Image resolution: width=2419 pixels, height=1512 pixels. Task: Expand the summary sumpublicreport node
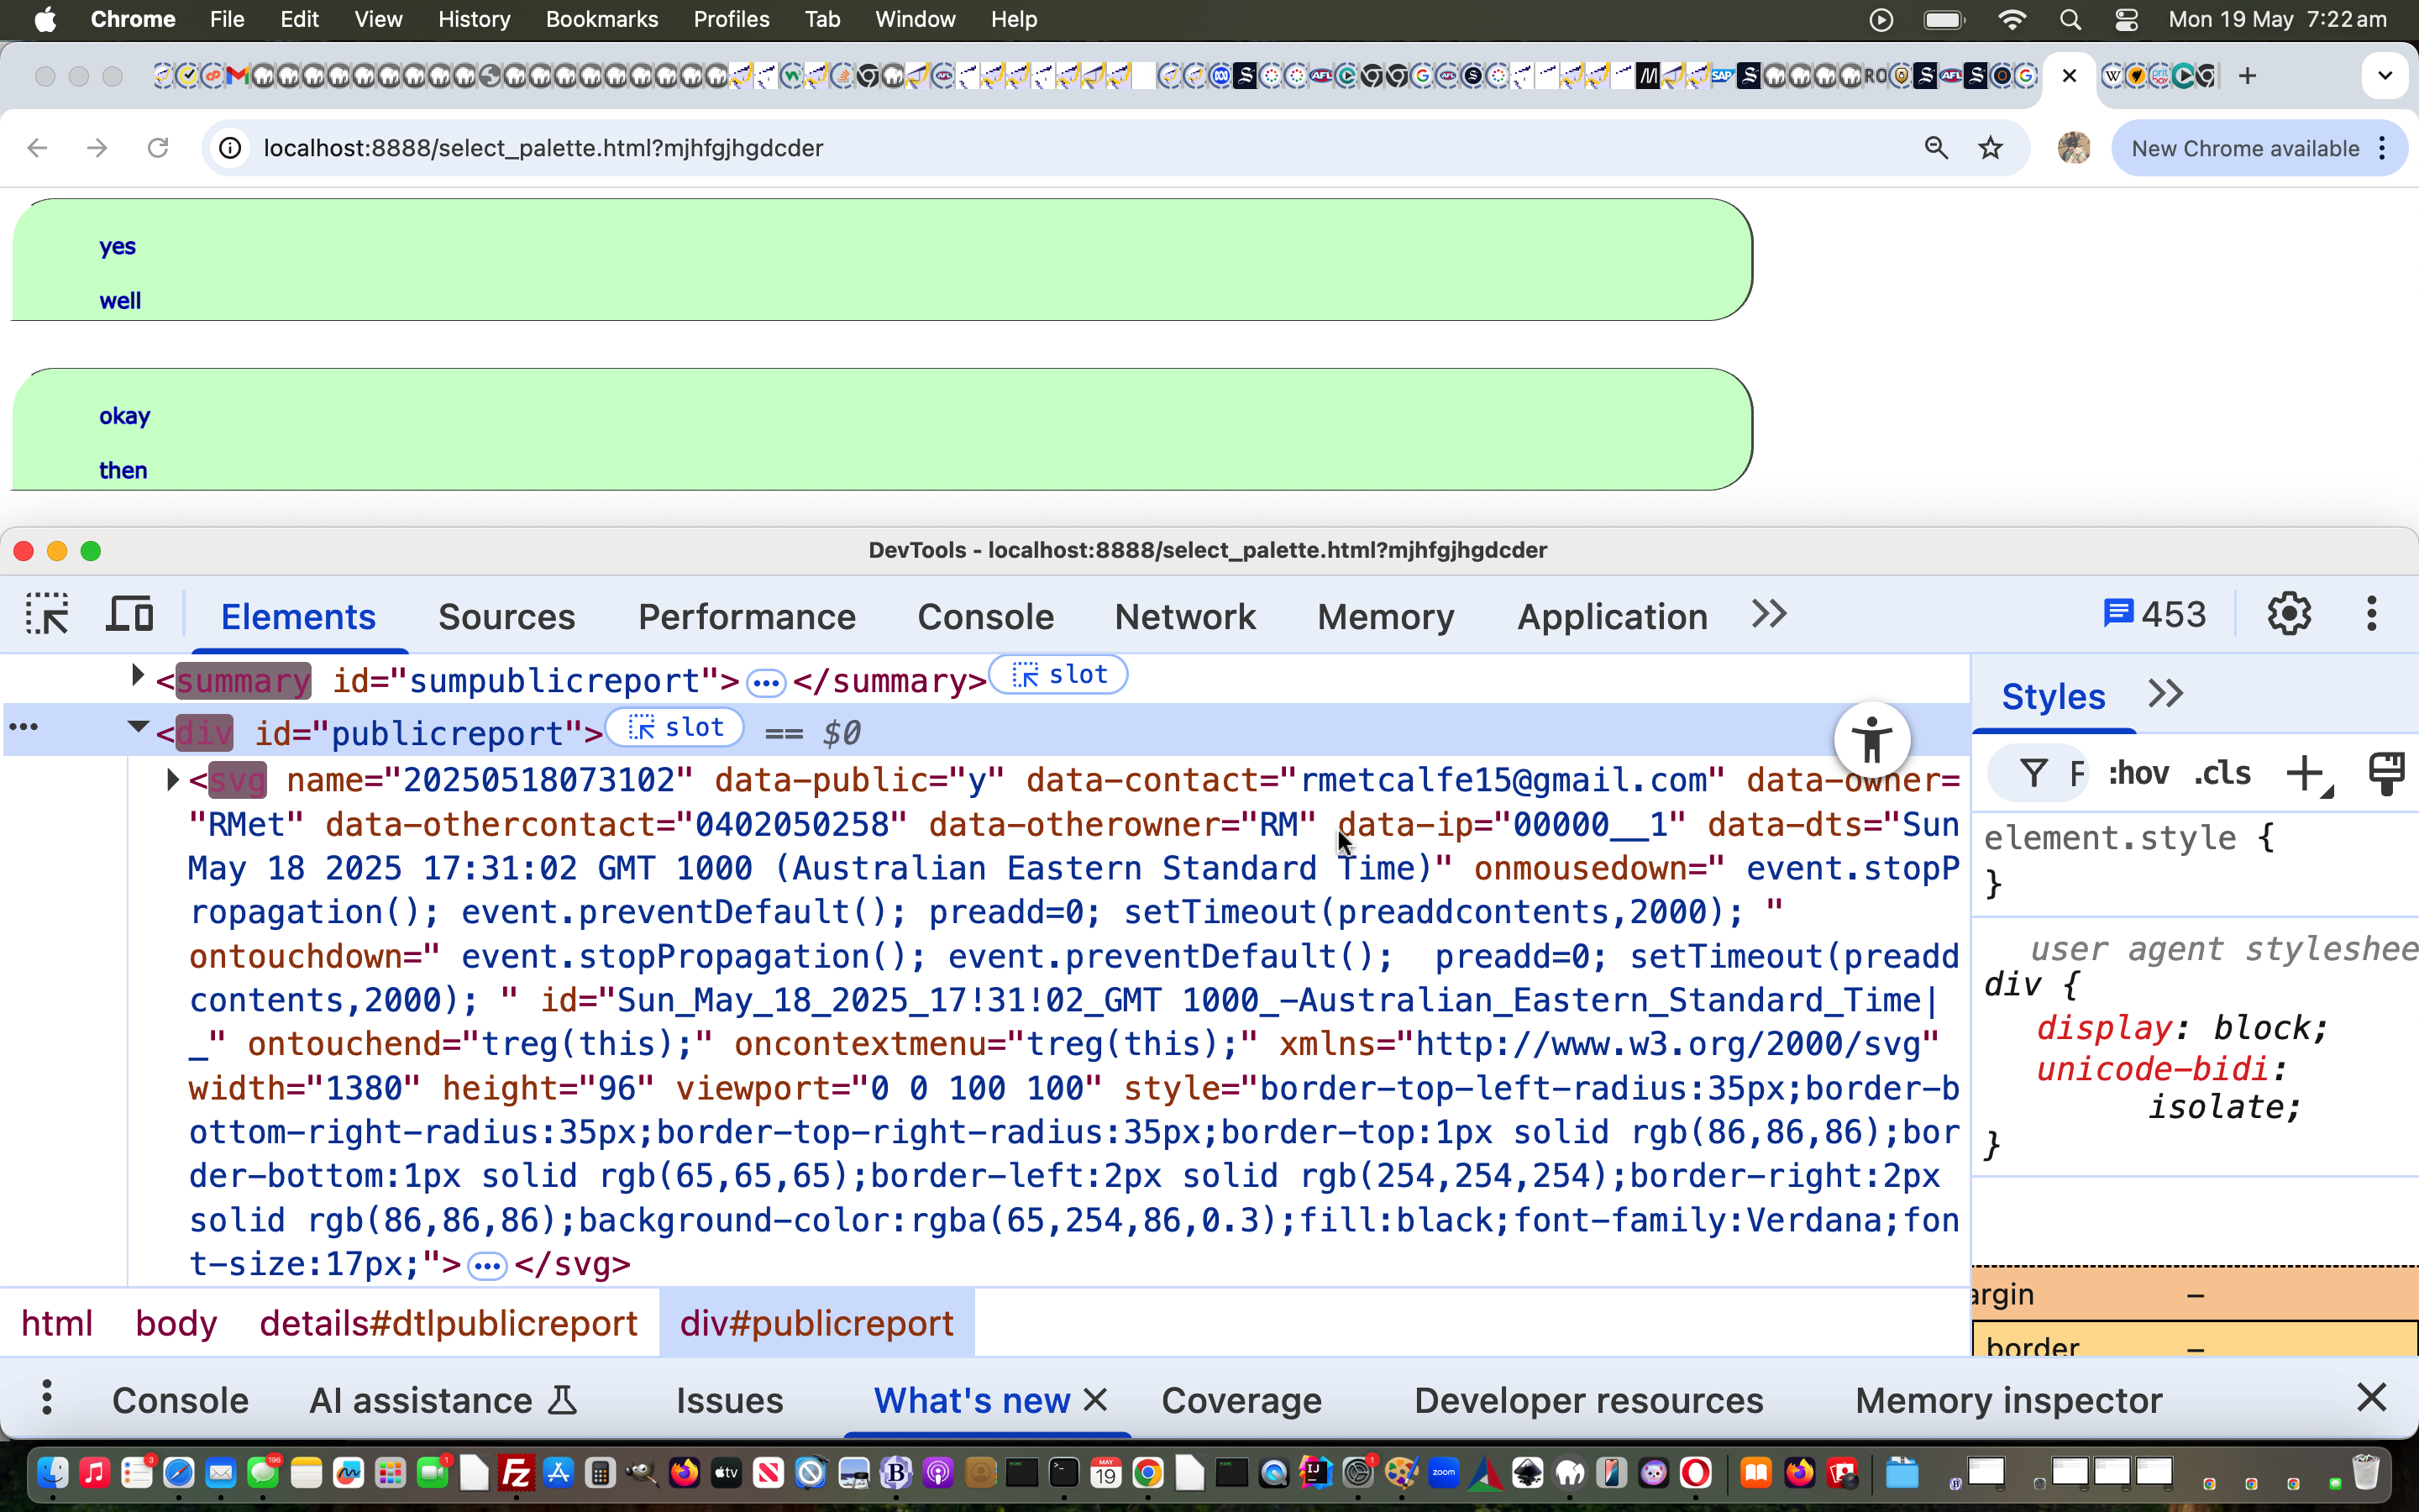point(137,677)
